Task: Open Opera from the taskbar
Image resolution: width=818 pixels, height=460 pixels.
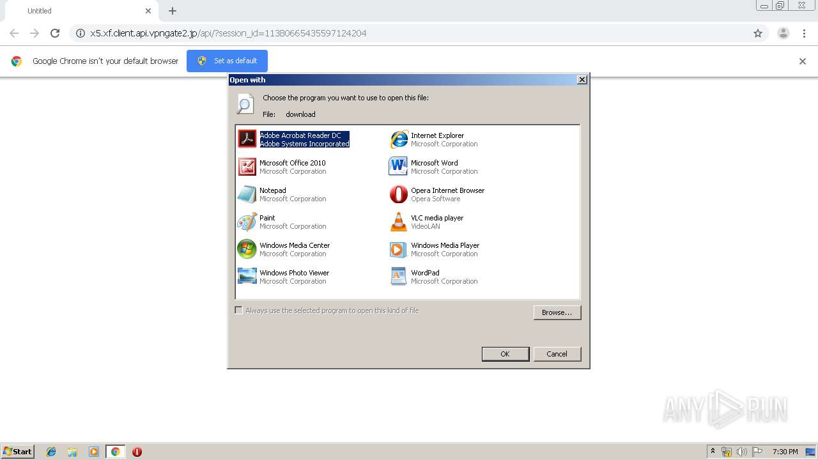Action: click(x=137, y=452)
